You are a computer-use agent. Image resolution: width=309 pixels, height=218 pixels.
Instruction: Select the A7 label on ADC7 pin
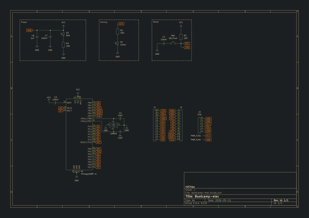coord(61,111)
